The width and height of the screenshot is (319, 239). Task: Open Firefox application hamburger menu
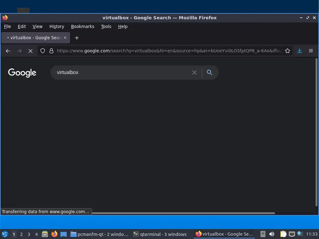tap(311, 51)
